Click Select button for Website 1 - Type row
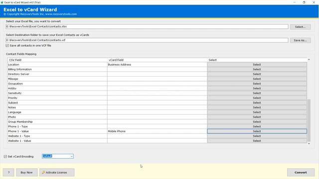This screenshot has height=179, width=319. point(257,136)
